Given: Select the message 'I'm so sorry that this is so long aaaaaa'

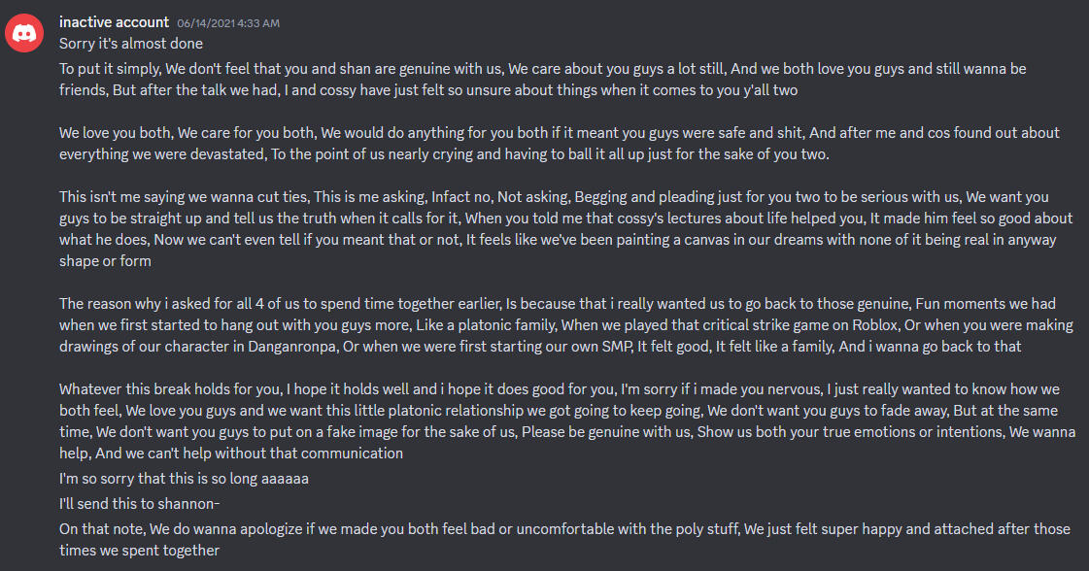Looking at the screenshot, I should click(184, 478).
